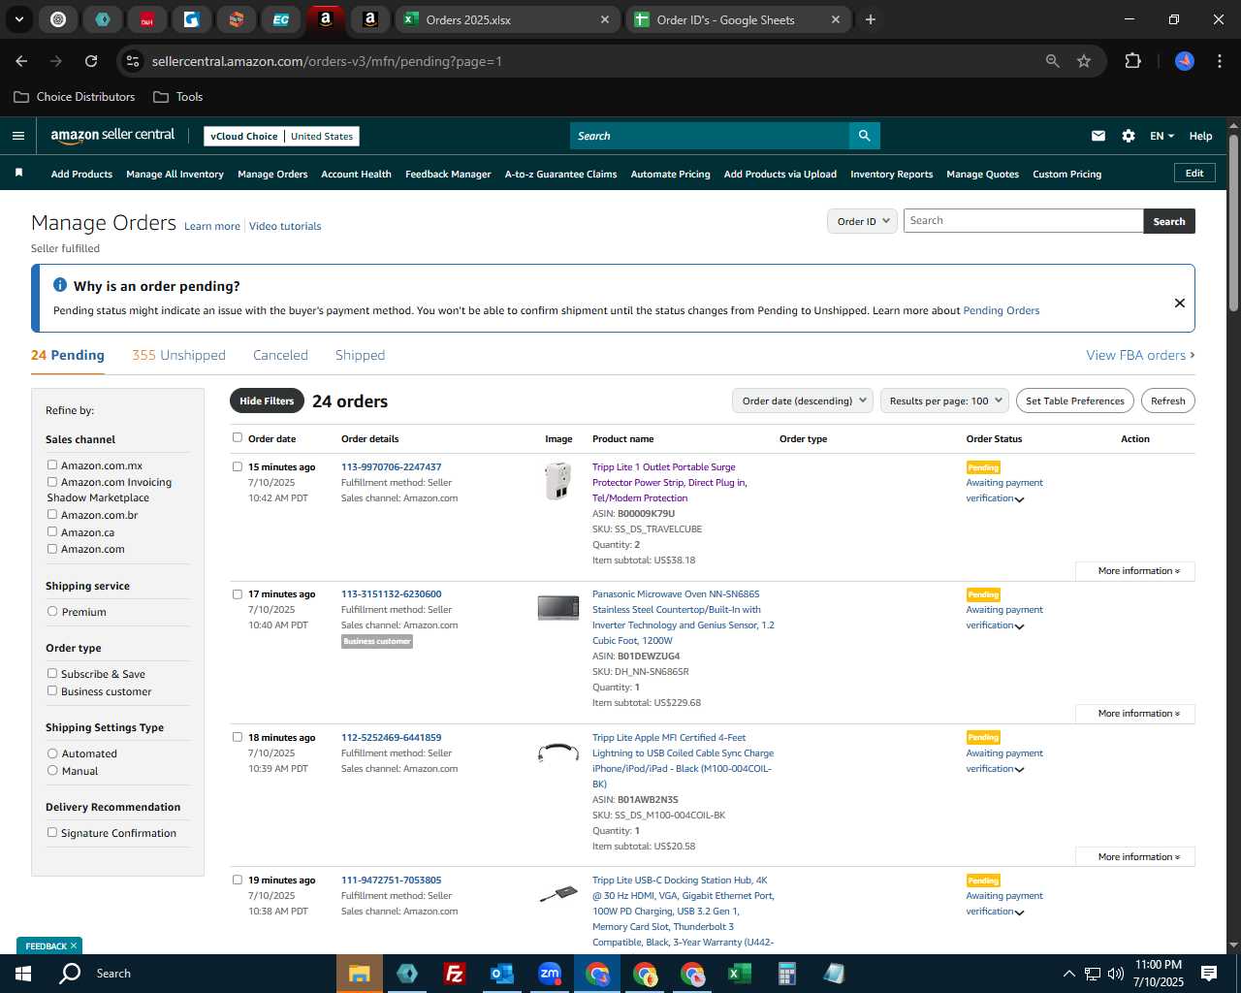Open Excel from the taskbar
Screen dimensions: 1241x993
739,974
